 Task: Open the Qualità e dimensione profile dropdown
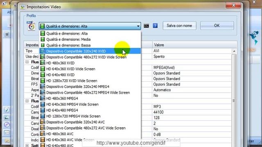[x=90, y=26]
